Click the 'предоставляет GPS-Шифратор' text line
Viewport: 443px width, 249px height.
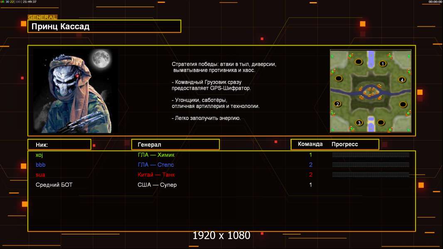coord(211,88)
